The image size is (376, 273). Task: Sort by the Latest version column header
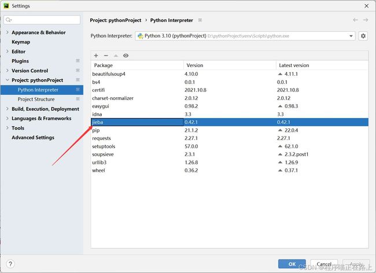click(322, 65)
